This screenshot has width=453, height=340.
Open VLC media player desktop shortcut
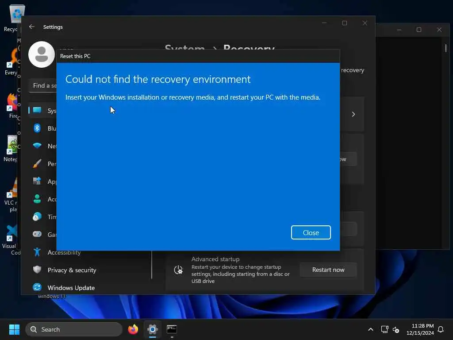point(11,195)
